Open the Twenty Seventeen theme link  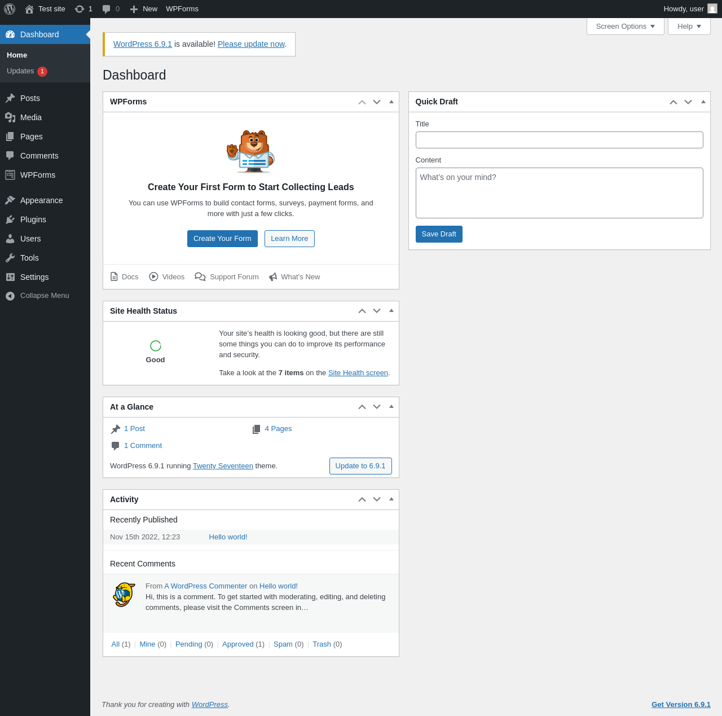tap(223, 466)
